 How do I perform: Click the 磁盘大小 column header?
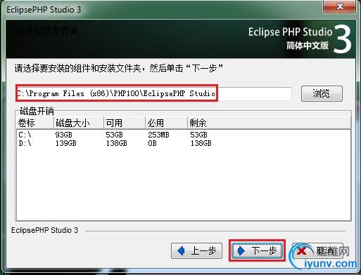[79, 123]
